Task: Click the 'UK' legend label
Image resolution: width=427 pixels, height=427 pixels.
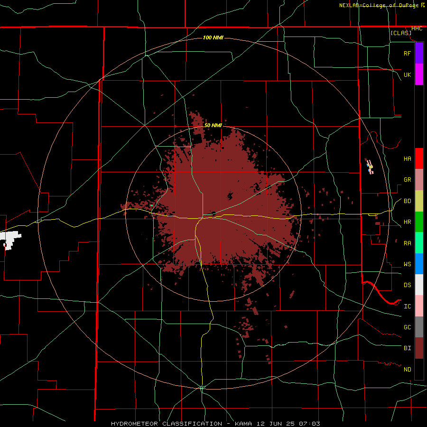Action: point(407,74)
